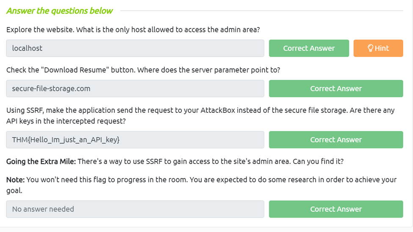Click Correct Answer beside the THM flag field
The image size is (413, 232).
(x=335, y=140)
